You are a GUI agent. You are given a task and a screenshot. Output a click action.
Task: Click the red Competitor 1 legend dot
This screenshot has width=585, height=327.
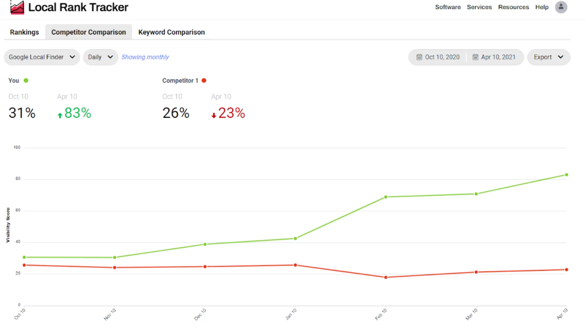pyautogui.click(x=204, y=81)
